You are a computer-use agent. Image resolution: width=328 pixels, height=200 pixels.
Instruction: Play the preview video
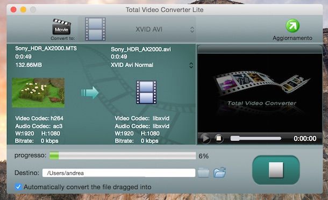click(205, 138)
